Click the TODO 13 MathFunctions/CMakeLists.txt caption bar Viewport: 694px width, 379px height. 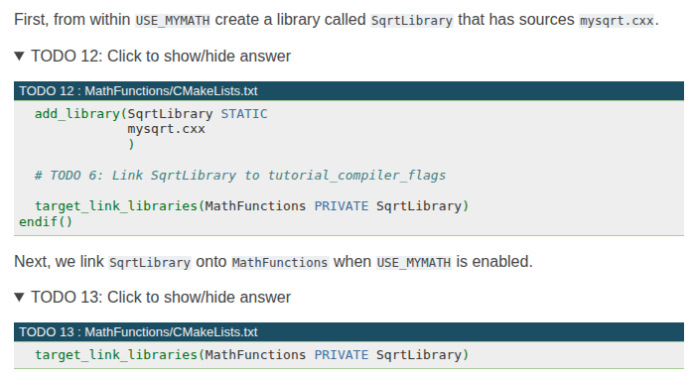pos(348,332)
